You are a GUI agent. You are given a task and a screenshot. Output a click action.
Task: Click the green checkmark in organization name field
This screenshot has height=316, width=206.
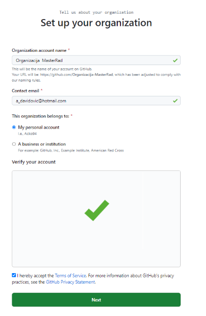pyautogui.click(x=175, y=60)
